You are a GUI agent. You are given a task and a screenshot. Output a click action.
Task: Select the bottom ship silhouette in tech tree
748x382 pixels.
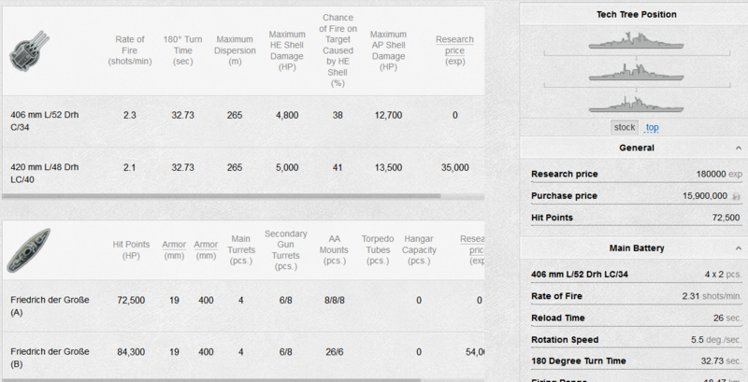(636, 101)
